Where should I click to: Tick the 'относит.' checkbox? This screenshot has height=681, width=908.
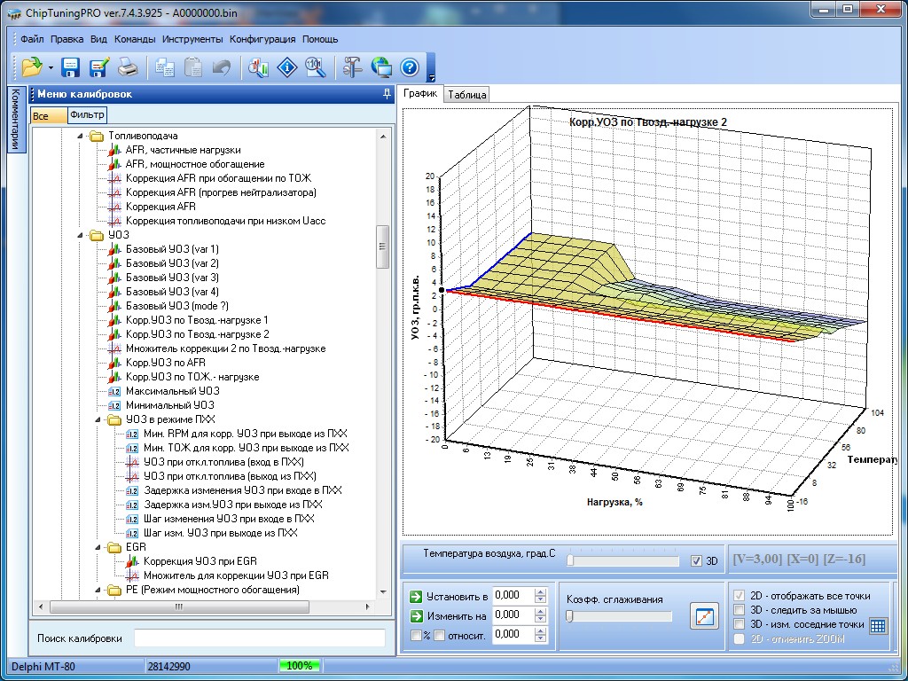click(x=439, y=635)
